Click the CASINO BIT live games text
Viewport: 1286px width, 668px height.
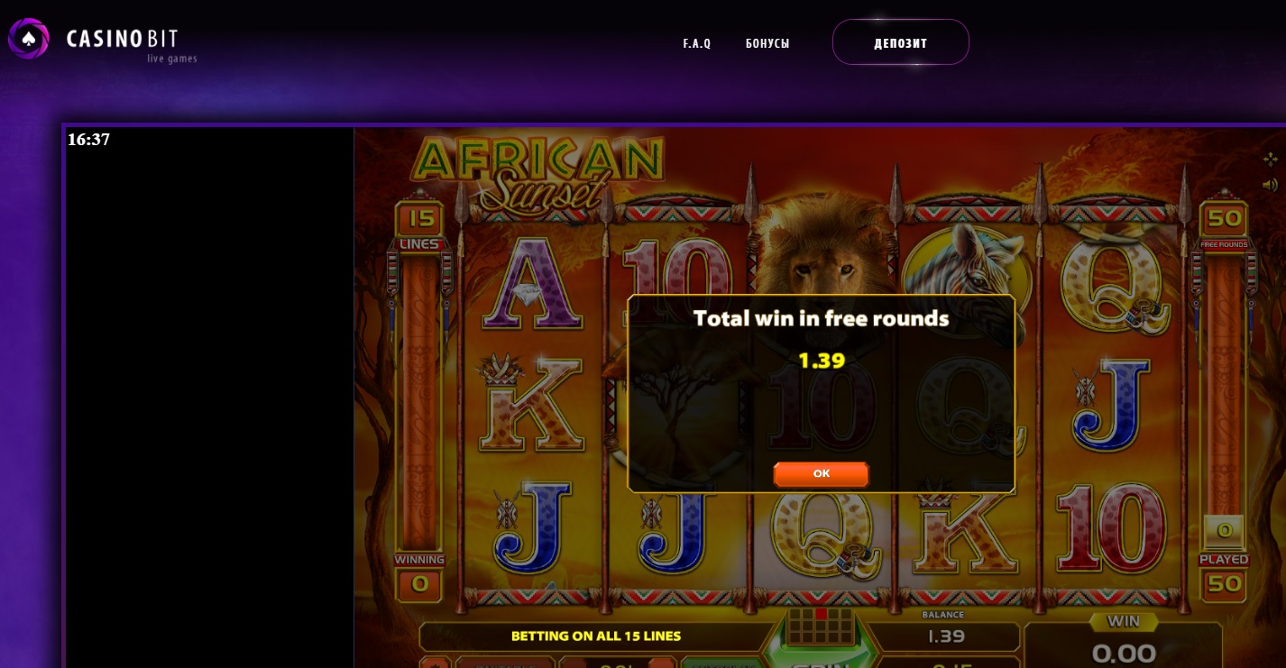(x=132, y=44)
